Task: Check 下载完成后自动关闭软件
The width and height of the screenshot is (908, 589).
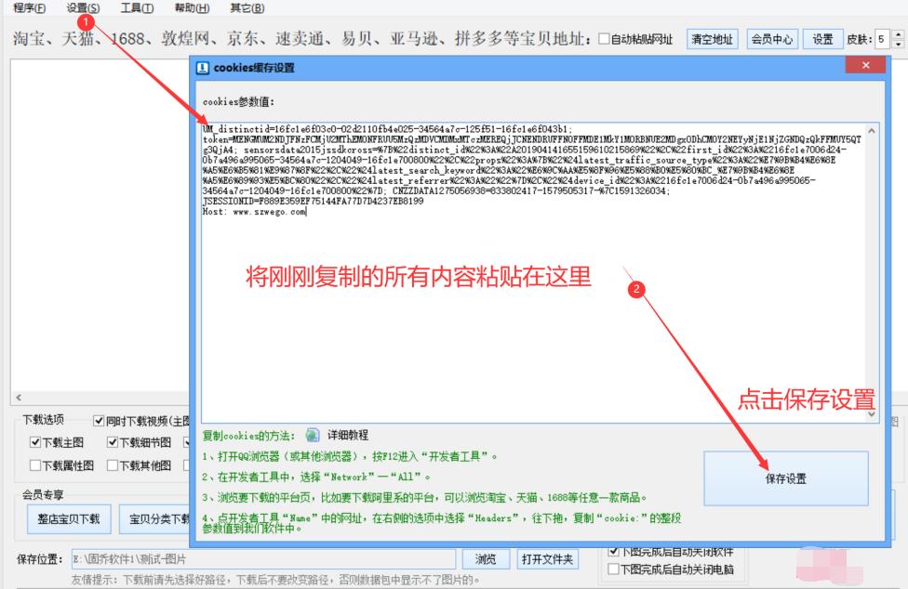Action: click(612, 553)
